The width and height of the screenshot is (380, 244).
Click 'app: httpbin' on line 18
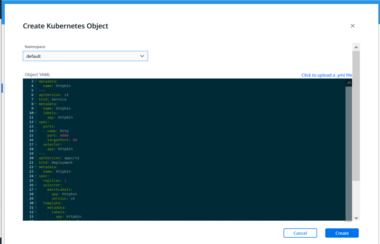click(60, 149)
